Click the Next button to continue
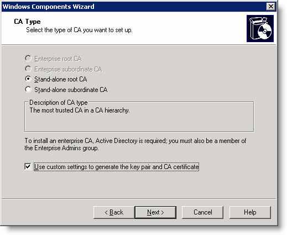The width and height of the screenshot is (287, 235). (155, 212)
